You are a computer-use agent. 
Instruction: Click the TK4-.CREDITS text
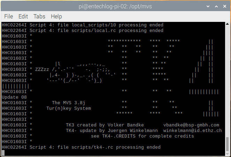pos(119,136)
